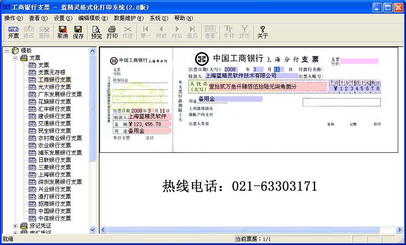
Task: Select the 农业银行支票 template
Action: pyautogui.click(x=54, y=146)
